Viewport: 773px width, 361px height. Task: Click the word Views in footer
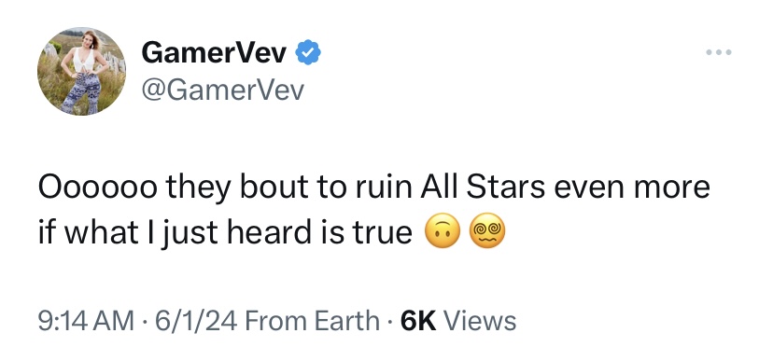[x=480, y=321]
